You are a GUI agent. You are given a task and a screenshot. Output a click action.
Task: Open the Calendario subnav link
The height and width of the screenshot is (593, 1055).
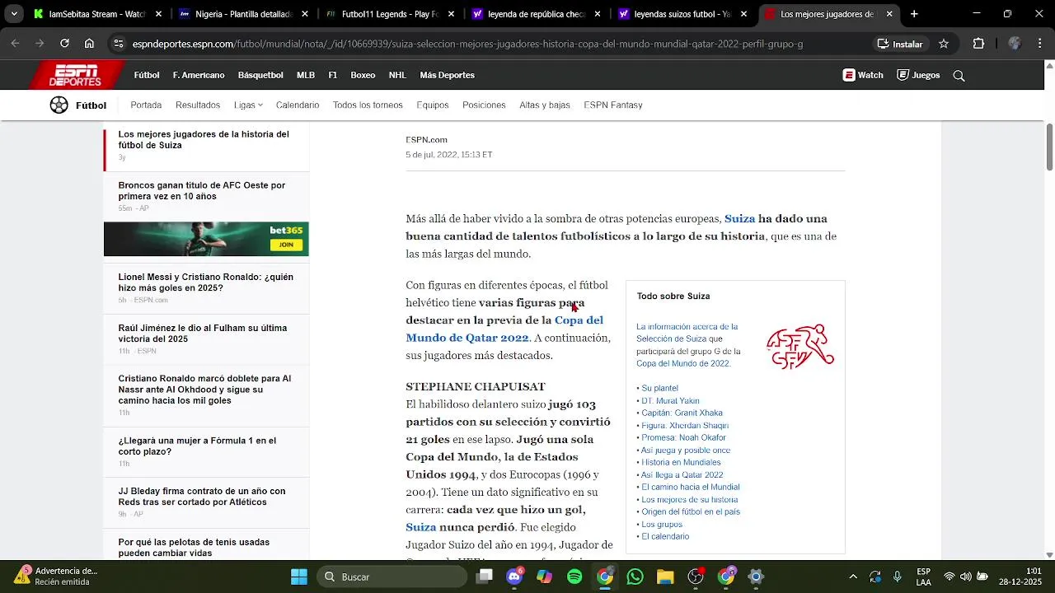[298, 105]
